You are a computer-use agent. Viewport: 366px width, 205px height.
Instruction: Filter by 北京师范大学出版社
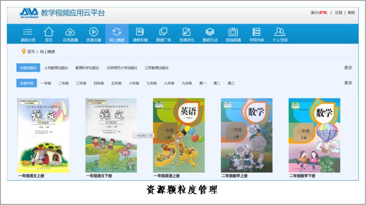122,68
